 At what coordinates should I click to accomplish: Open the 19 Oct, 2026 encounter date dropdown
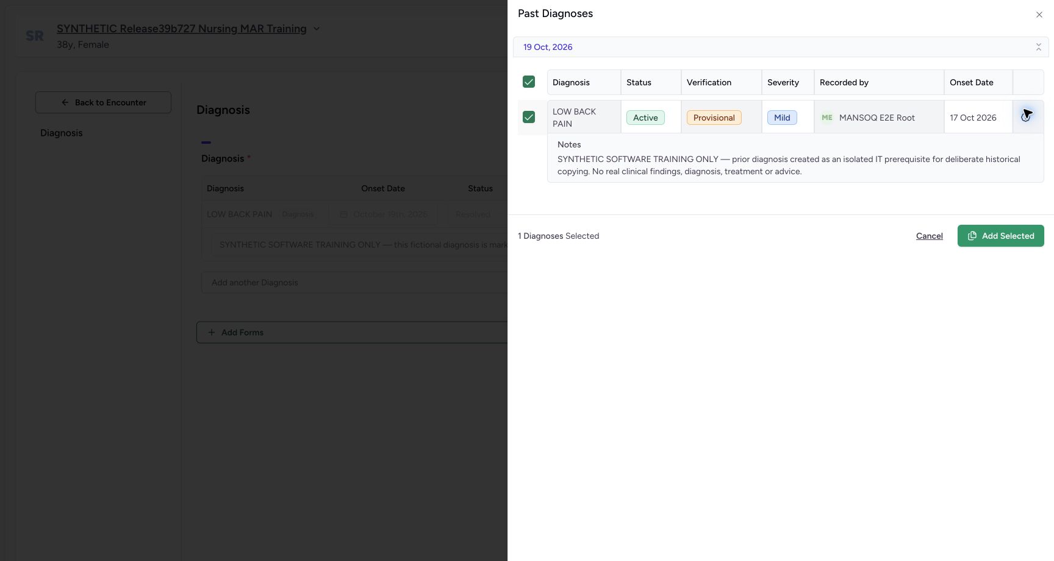point(781,47)
